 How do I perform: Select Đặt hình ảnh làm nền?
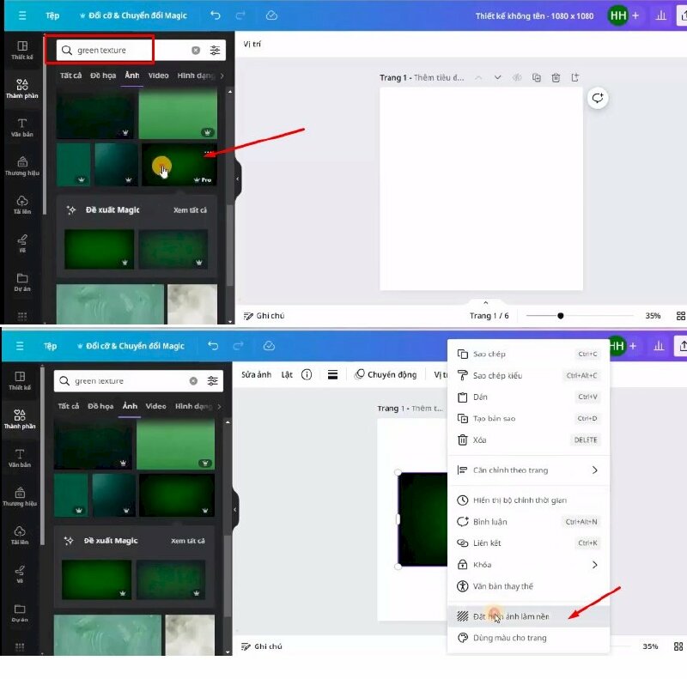point(511,616)
